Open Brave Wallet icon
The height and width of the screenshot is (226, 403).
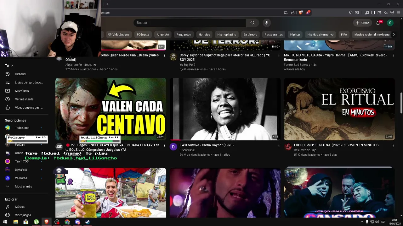[379, 13]
